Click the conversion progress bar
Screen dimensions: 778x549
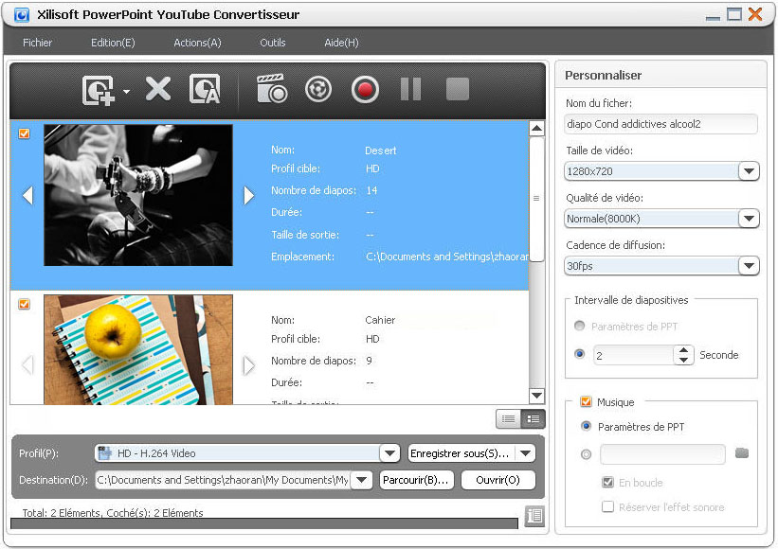[264, 523]
